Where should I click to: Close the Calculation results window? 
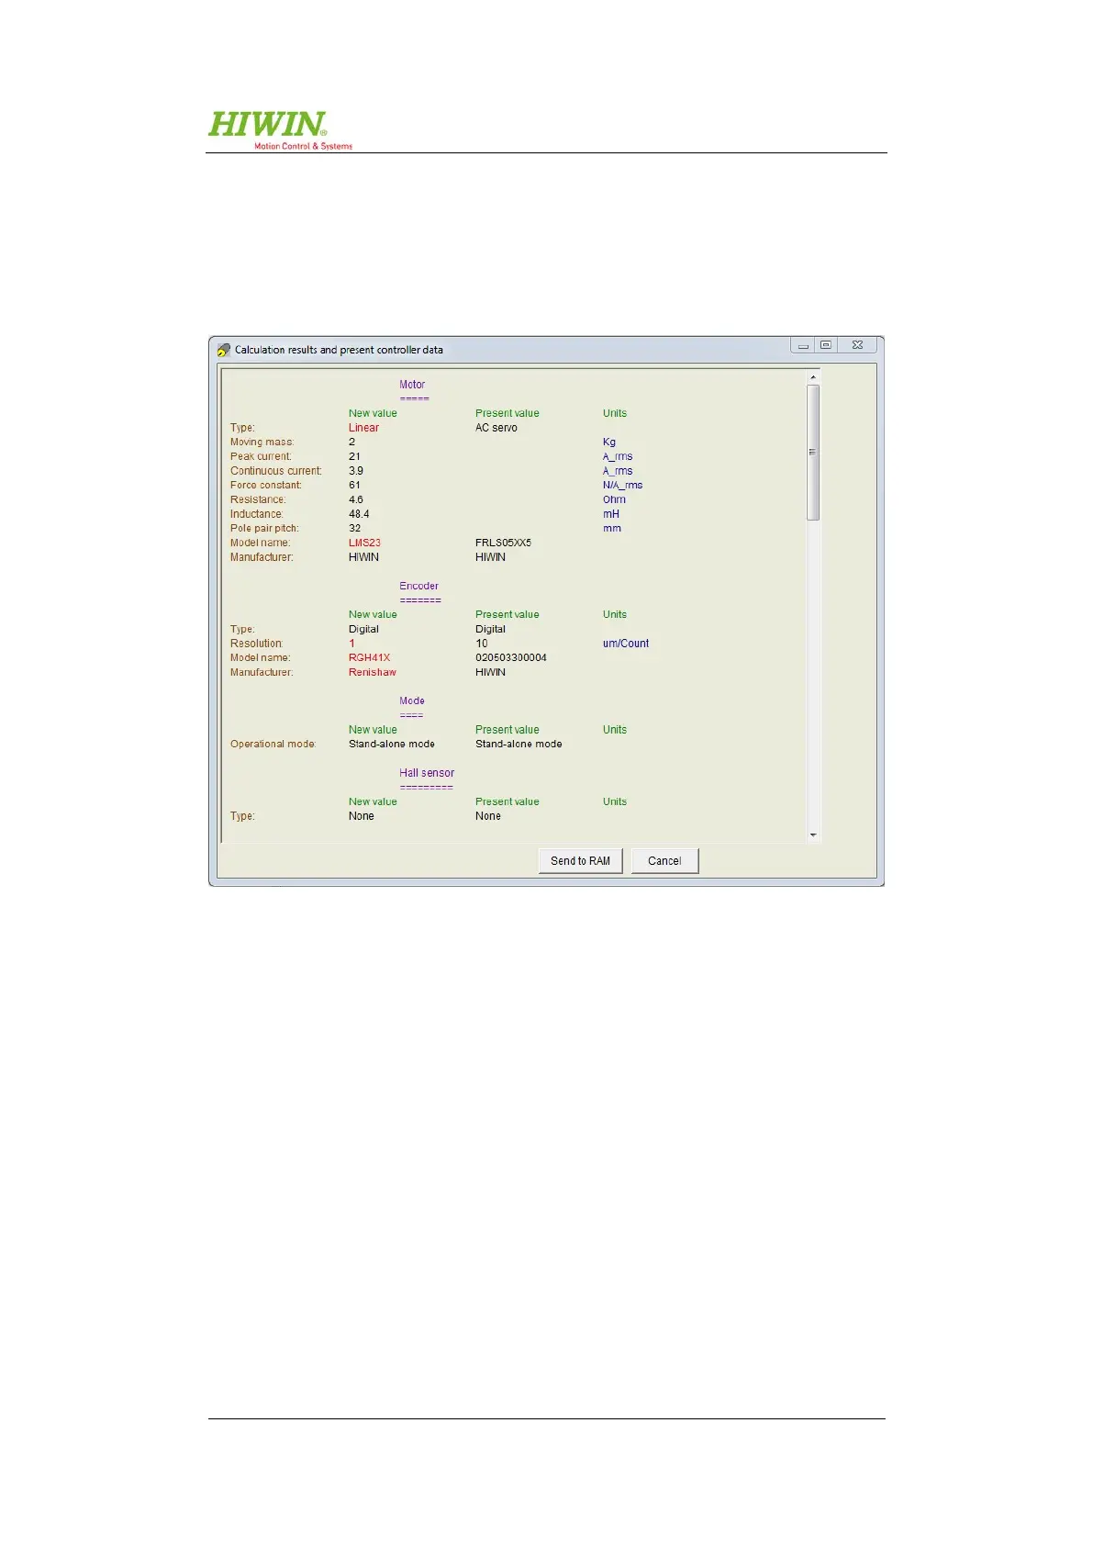pyautogui.click(x=857, y=345)
